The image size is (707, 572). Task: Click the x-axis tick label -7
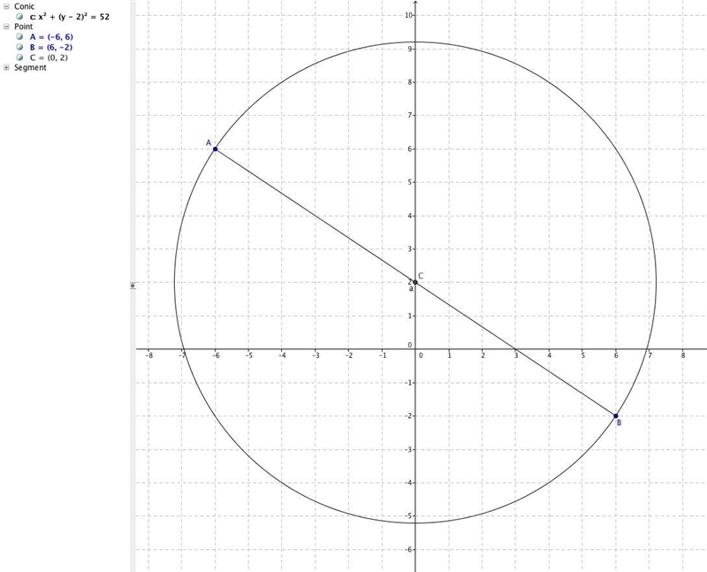coord(182,355)
